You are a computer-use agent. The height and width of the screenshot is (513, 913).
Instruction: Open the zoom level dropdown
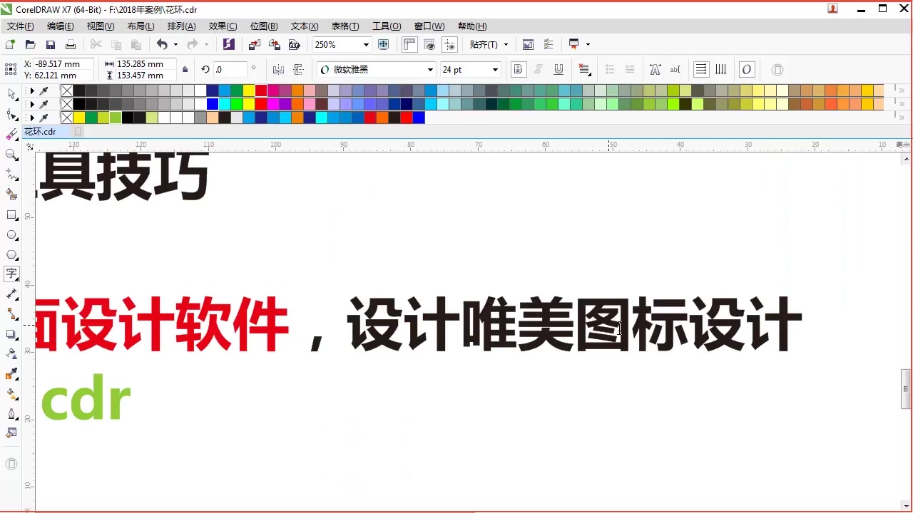click(x=365, y=44)
